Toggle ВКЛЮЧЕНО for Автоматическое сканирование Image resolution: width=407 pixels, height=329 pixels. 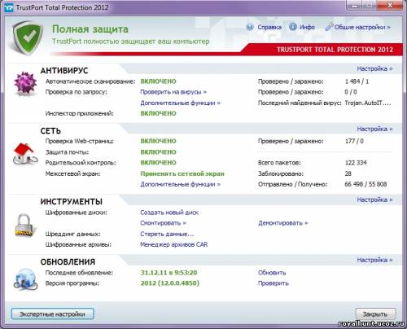[158, 81]
